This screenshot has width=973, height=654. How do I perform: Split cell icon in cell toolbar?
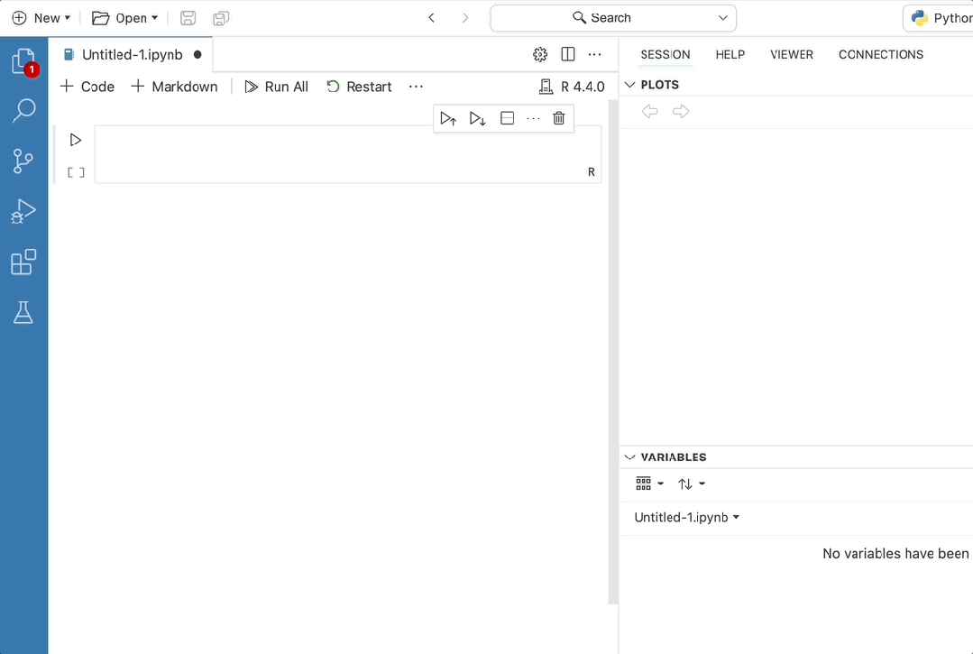pos(507,118)
